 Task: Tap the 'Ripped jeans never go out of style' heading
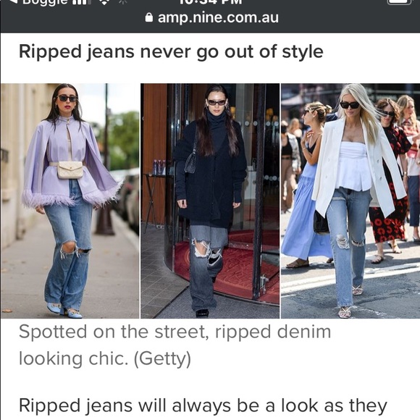pyautogui.click(x=171, y=51)
